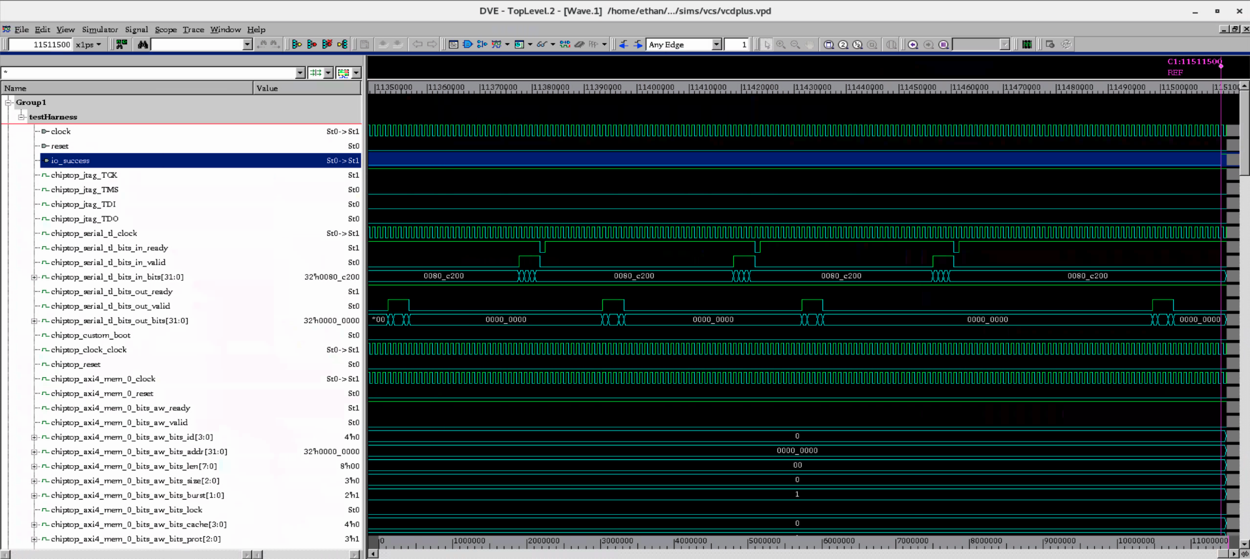
Task: Select the reset signal row
Action: pos(59,146)
